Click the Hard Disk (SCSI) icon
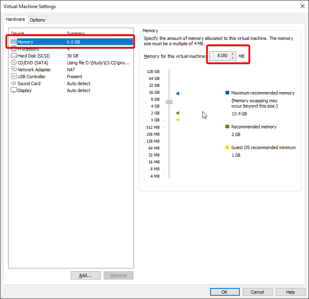This screenshot has width=309, height=299. pyautogui.click(x=13, y=56)
